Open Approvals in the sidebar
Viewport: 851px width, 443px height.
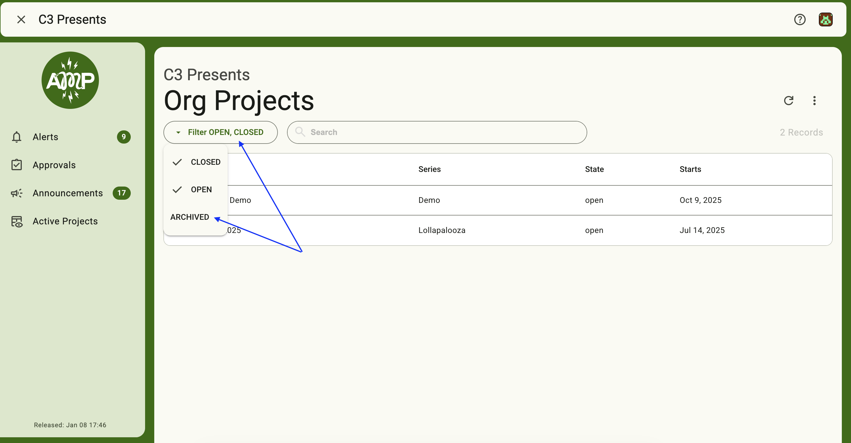pyautogui.click(x=71, y=165)
